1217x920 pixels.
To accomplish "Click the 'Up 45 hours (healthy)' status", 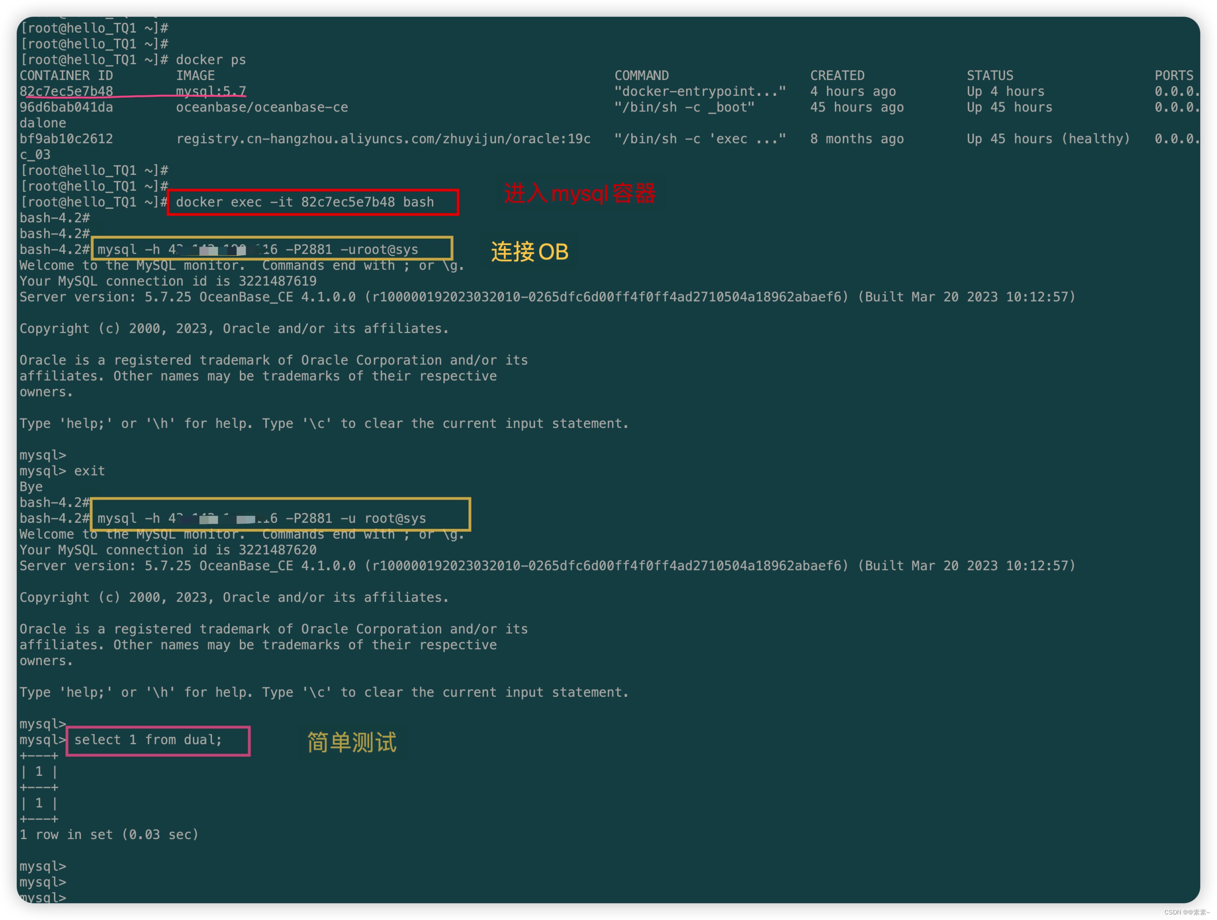I will pos(1048,139).
